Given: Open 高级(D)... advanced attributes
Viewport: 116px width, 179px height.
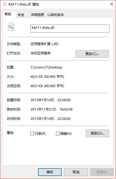Looking at the screenshot, I should (98, 133).
